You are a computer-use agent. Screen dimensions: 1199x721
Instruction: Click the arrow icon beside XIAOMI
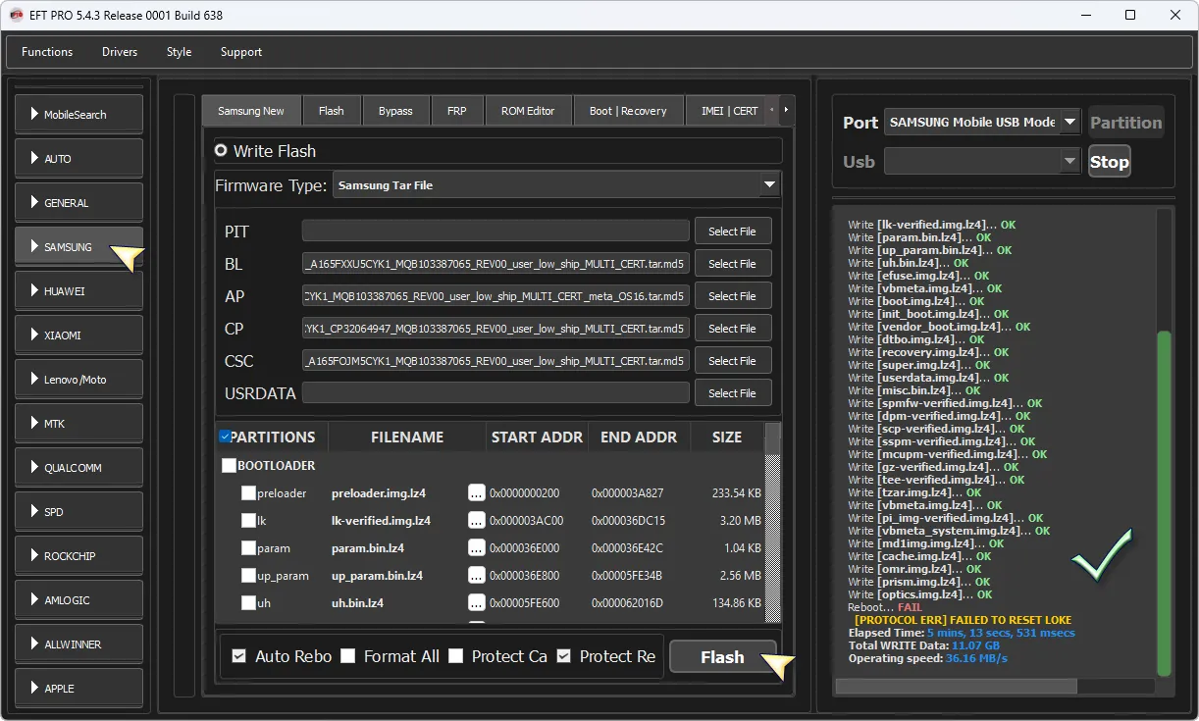point(35,335)
